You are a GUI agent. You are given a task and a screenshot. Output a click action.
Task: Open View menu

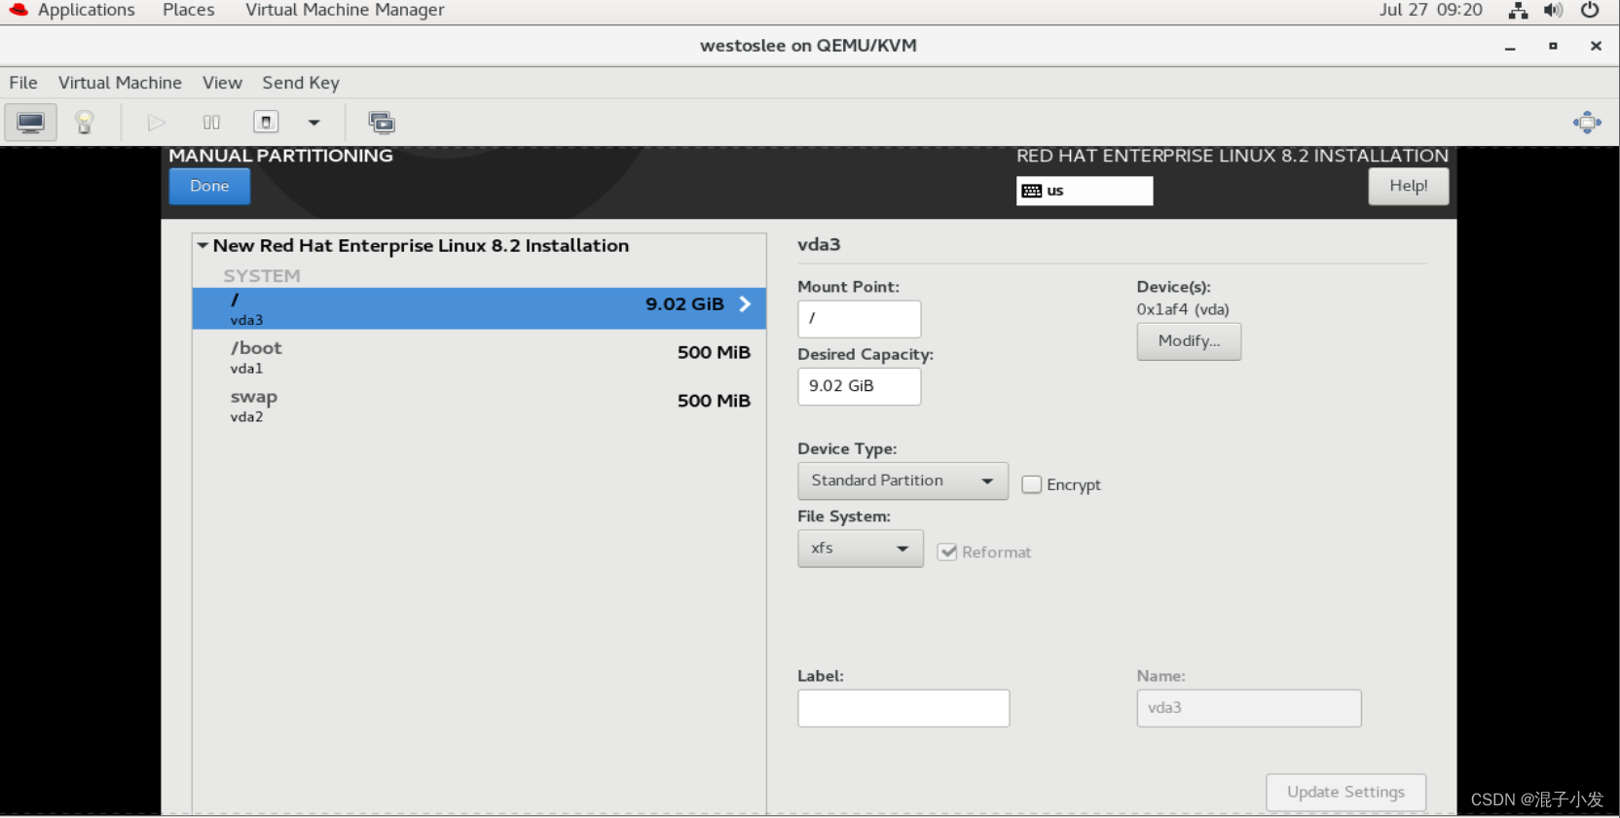point(222,83)
